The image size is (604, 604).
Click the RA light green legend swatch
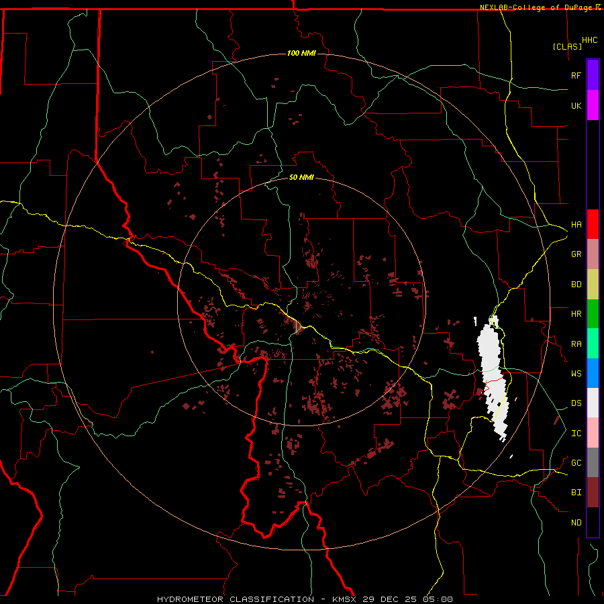point(593,344)
